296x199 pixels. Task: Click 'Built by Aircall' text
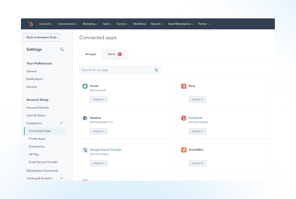tap(98, 90)
